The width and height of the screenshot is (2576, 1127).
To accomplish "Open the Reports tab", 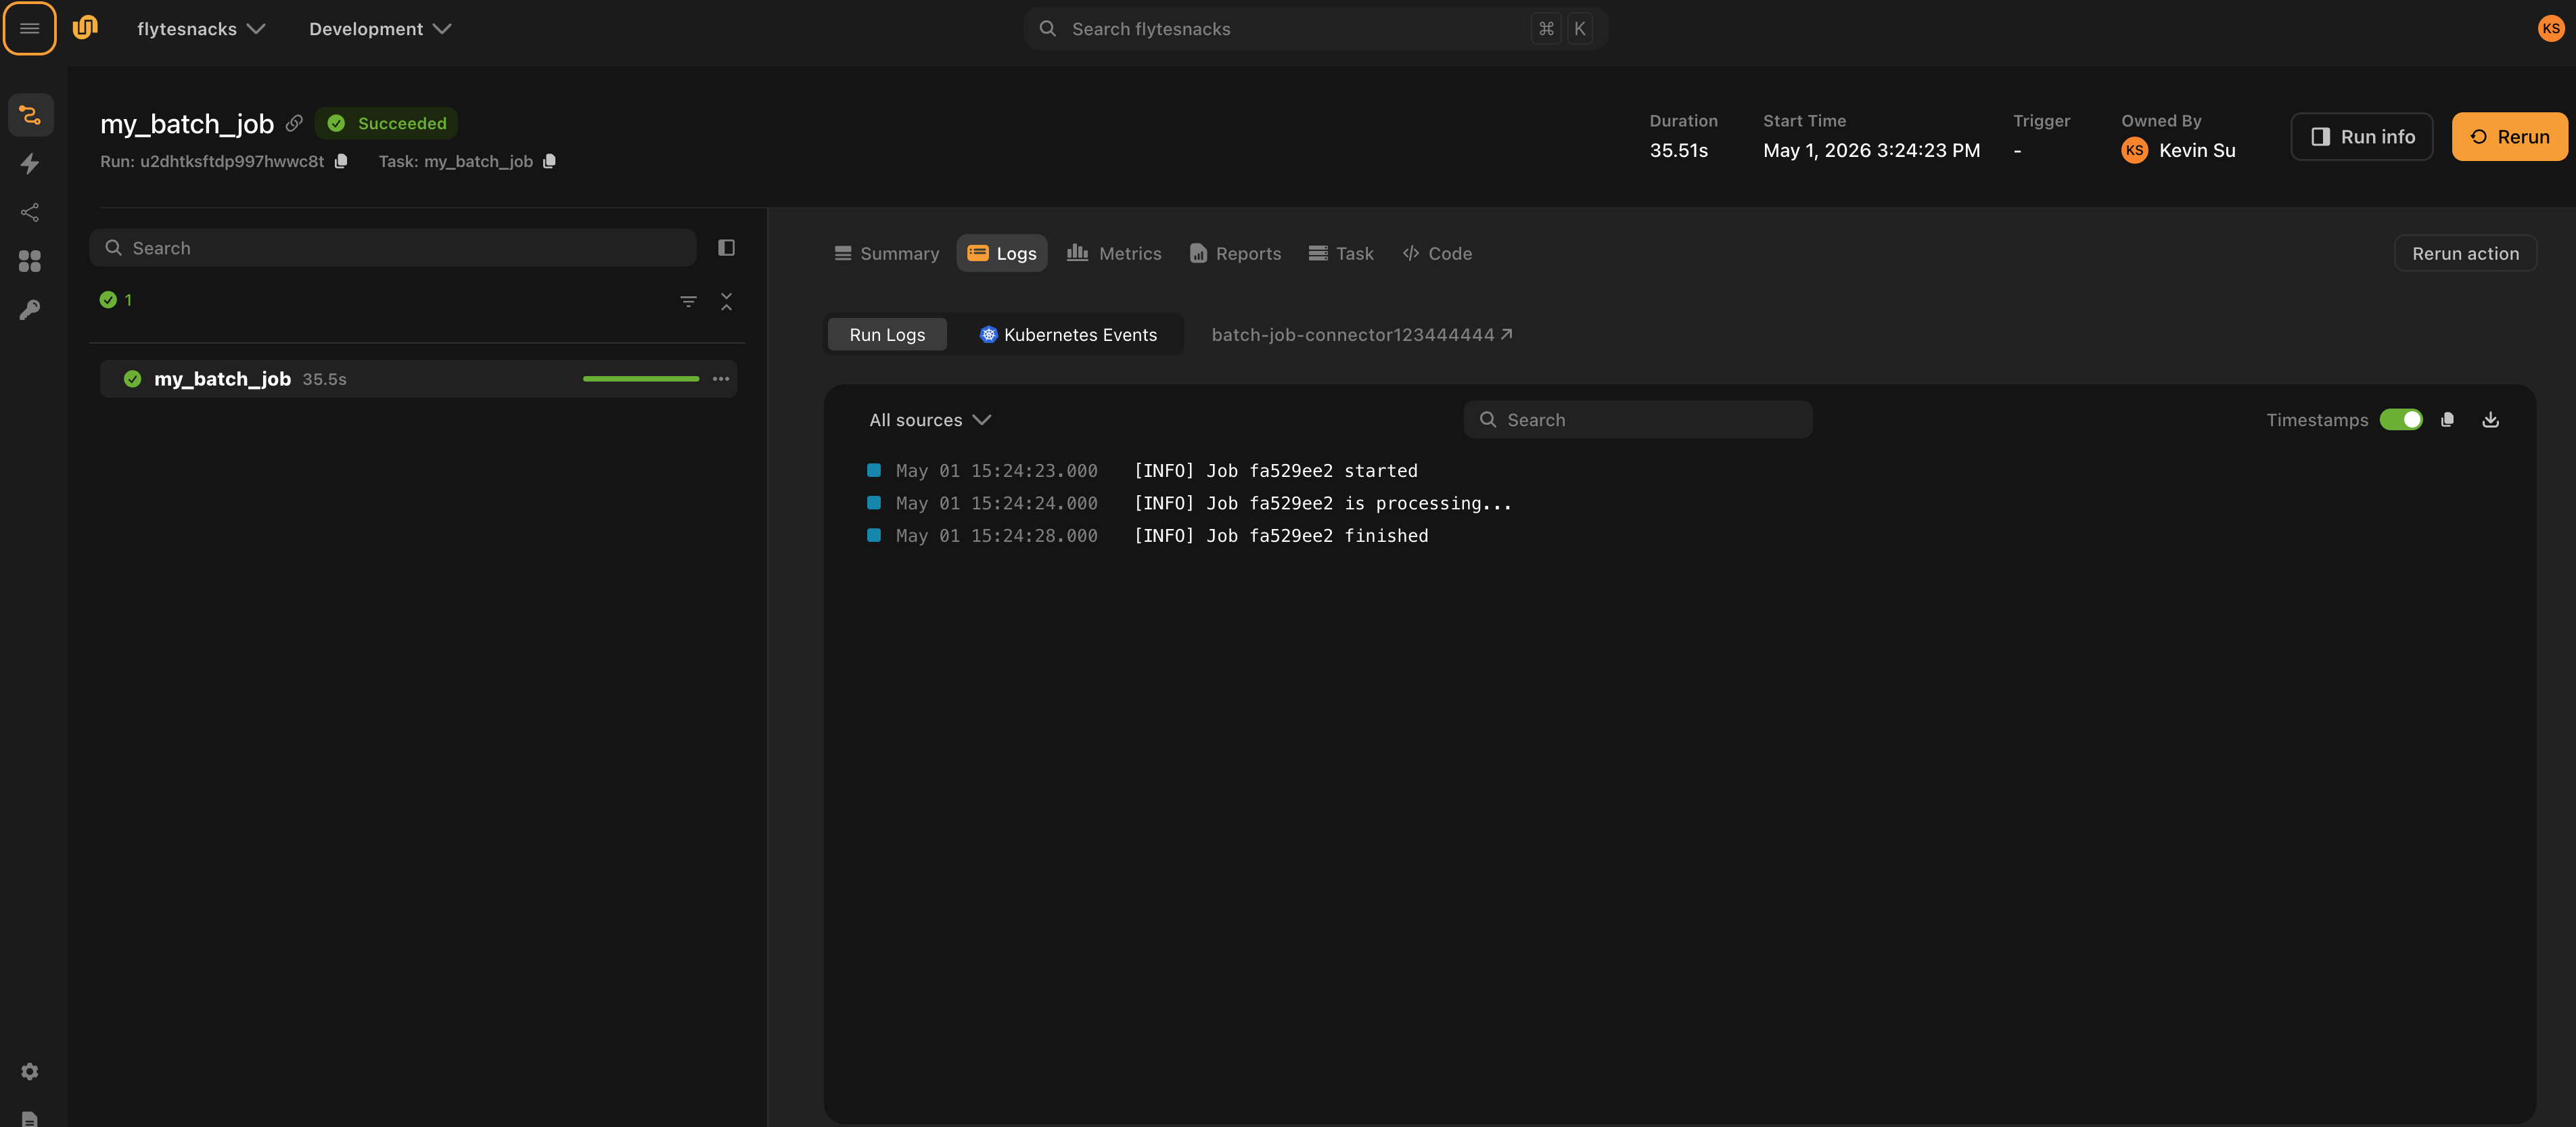I will pyautogui.click(x=1235, y=254).
